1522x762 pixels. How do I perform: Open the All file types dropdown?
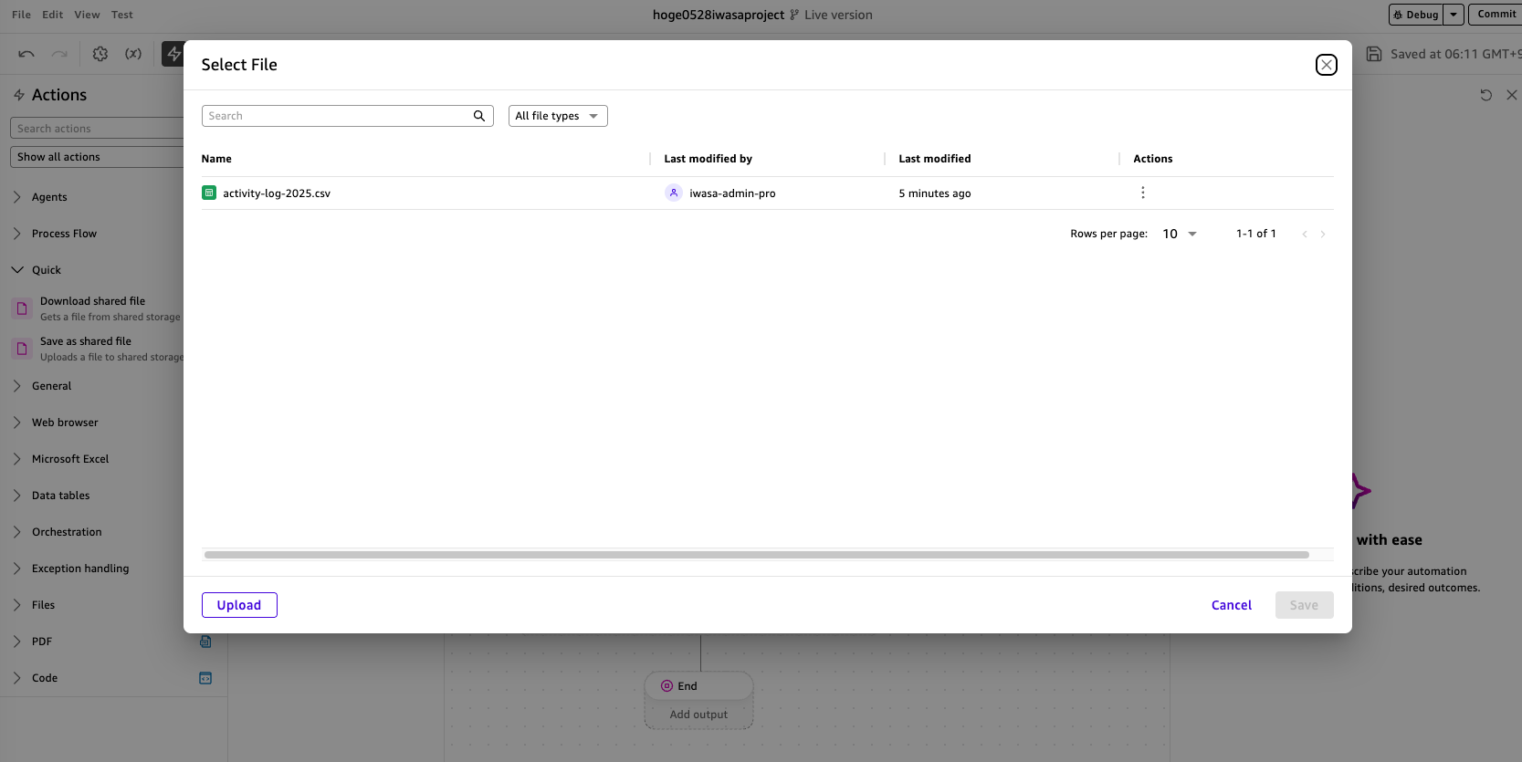click(558, 116)
